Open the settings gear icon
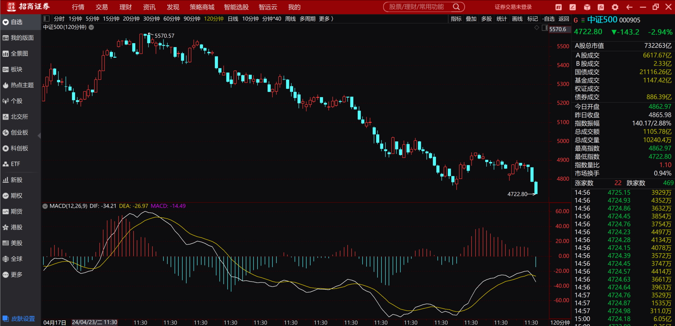The height and width of the screenshot is (326, 675). pos(615,7)
